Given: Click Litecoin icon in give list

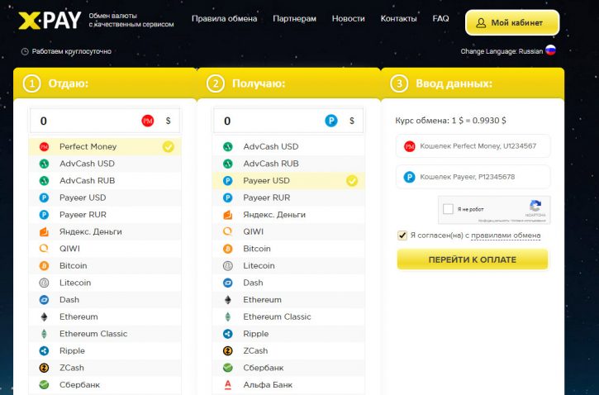Looking at the screenshot, I should (44, 283).
